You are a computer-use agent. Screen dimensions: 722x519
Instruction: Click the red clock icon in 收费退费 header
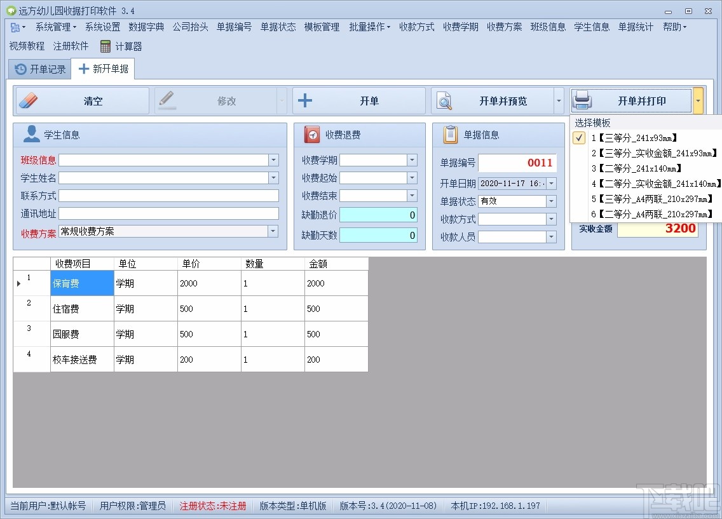312,135
